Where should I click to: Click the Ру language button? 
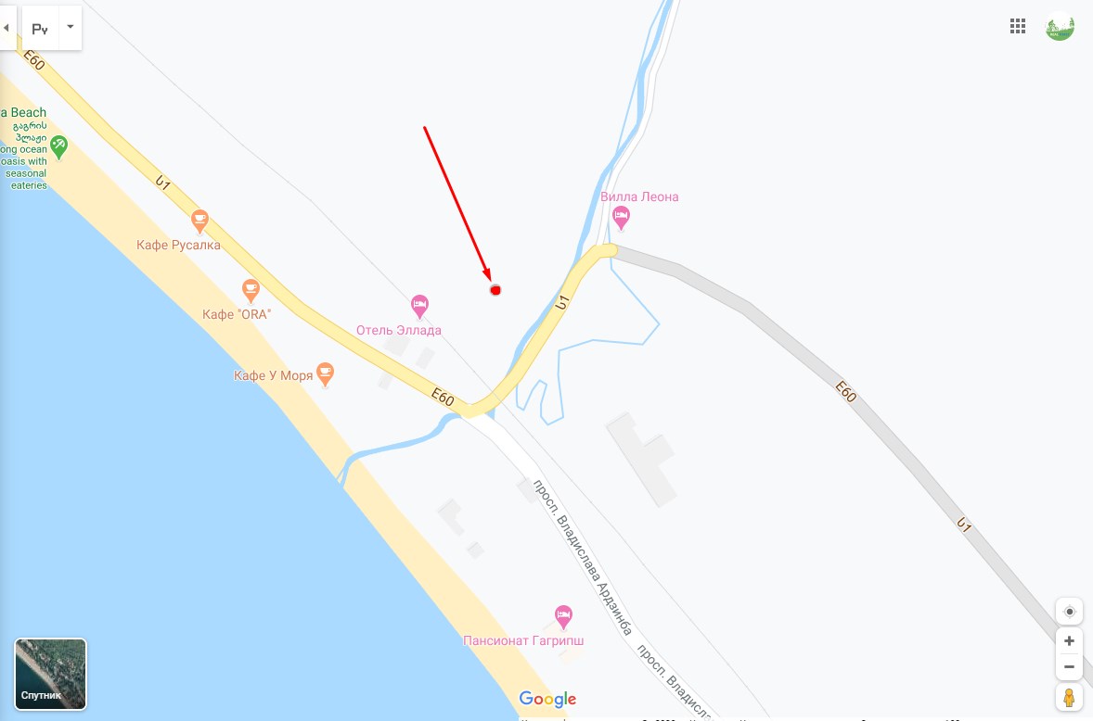(41, 28)
